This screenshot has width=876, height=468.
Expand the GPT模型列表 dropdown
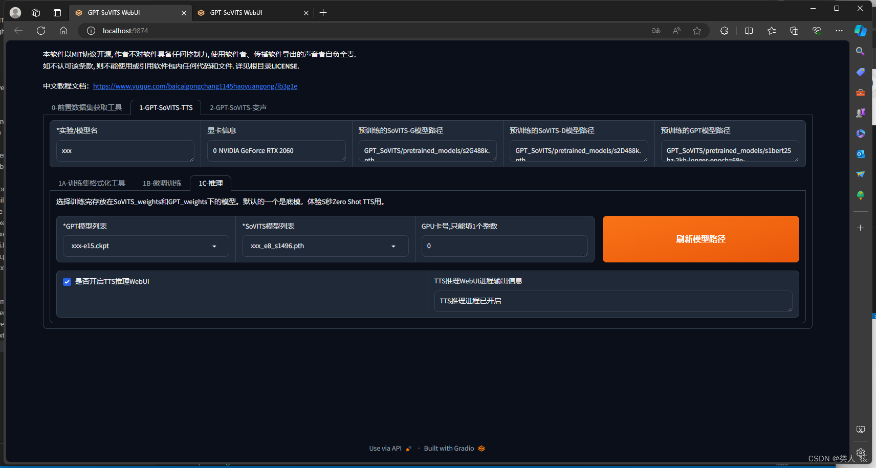pos(146,246)
